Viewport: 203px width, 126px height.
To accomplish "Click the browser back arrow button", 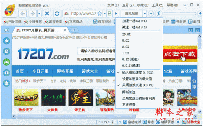I will [23, 13].
